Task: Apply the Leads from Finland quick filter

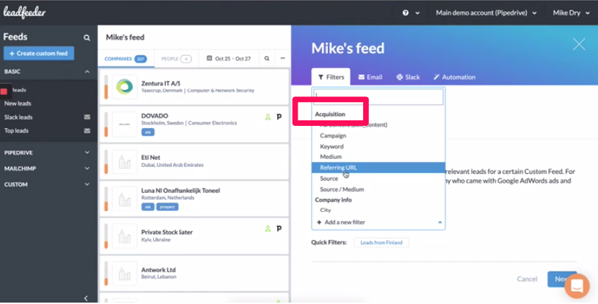Action: (382, 243)
